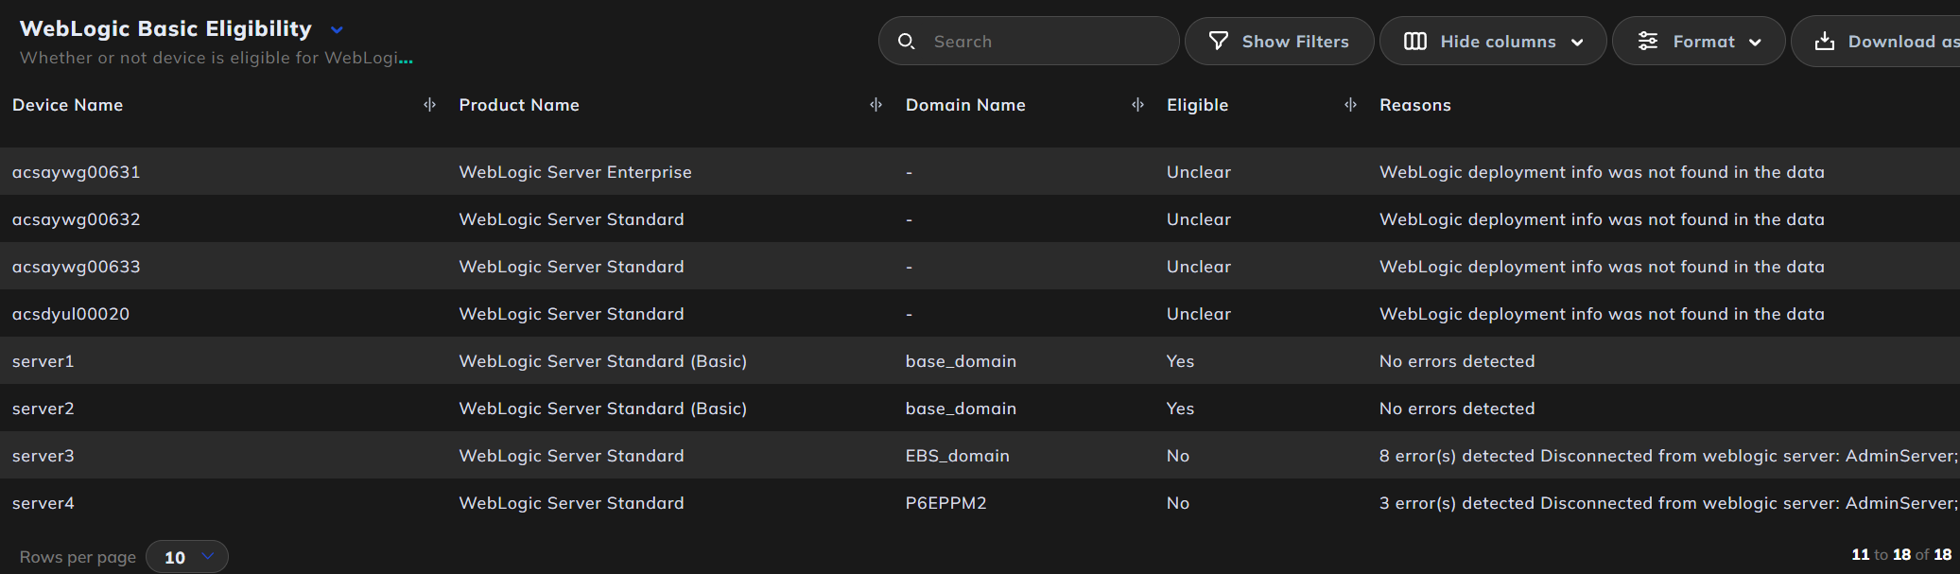This screenshot has width=1960, height=574.
Task: Expand the Hide columns dropdown arrow
Action: (1577, 43)
